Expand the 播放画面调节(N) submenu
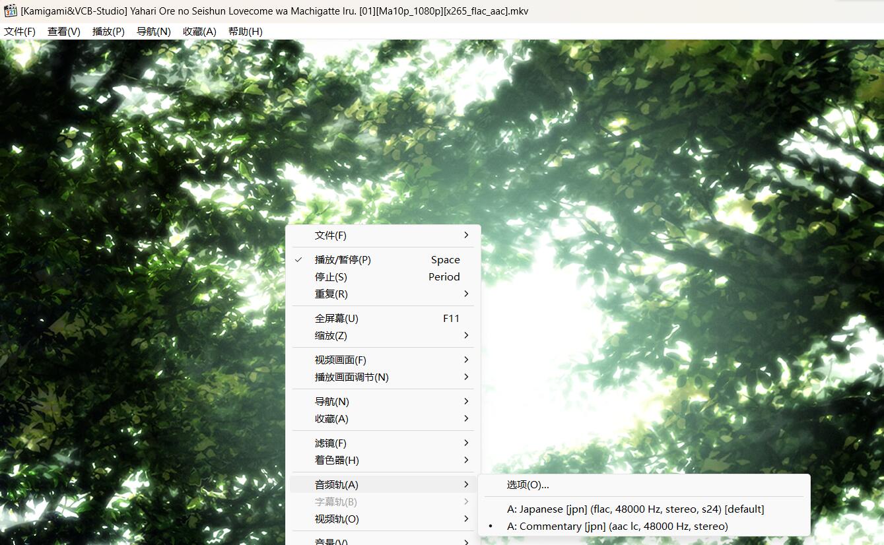The height and width of the screenshot is (545, 884). (383, 377)
